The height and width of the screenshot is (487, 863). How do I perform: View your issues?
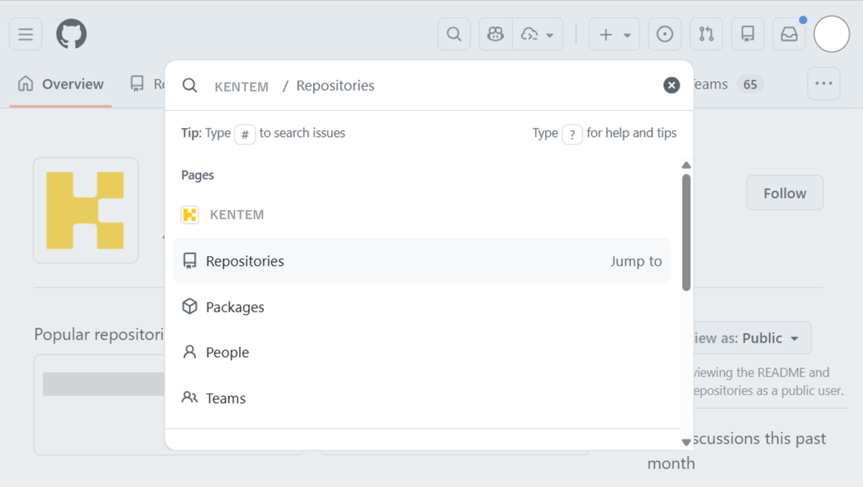tap(665, 33)
